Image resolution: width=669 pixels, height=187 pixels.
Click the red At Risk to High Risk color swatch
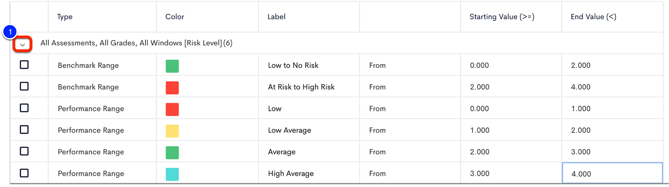[172, 88]
